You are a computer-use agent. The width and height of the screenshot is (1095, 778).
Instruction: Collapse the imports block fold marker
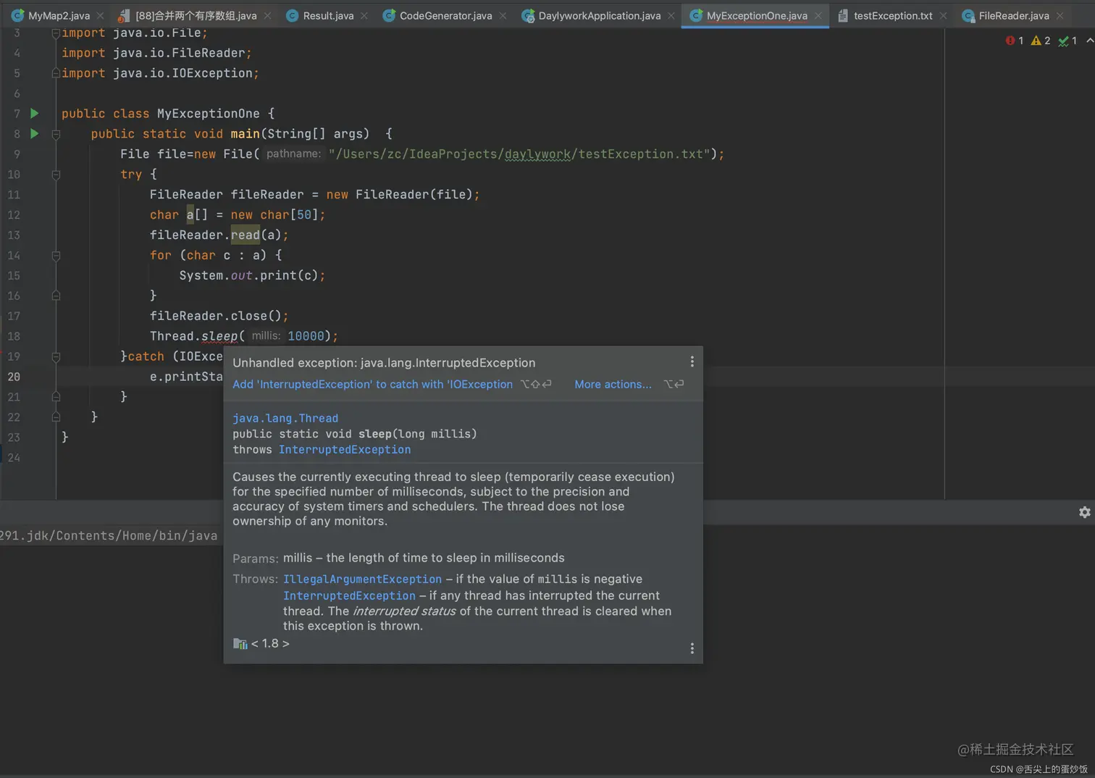coord(56,33)
